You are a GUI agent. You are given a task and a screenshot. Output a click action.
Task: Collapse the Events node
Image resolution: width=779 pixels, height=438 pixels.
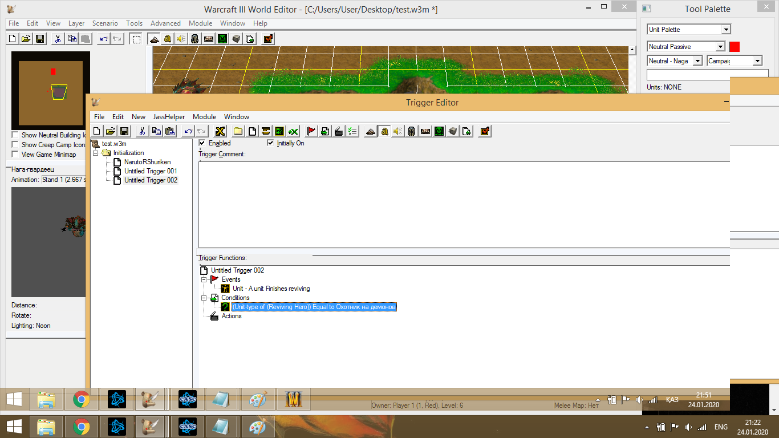[204, 279]
